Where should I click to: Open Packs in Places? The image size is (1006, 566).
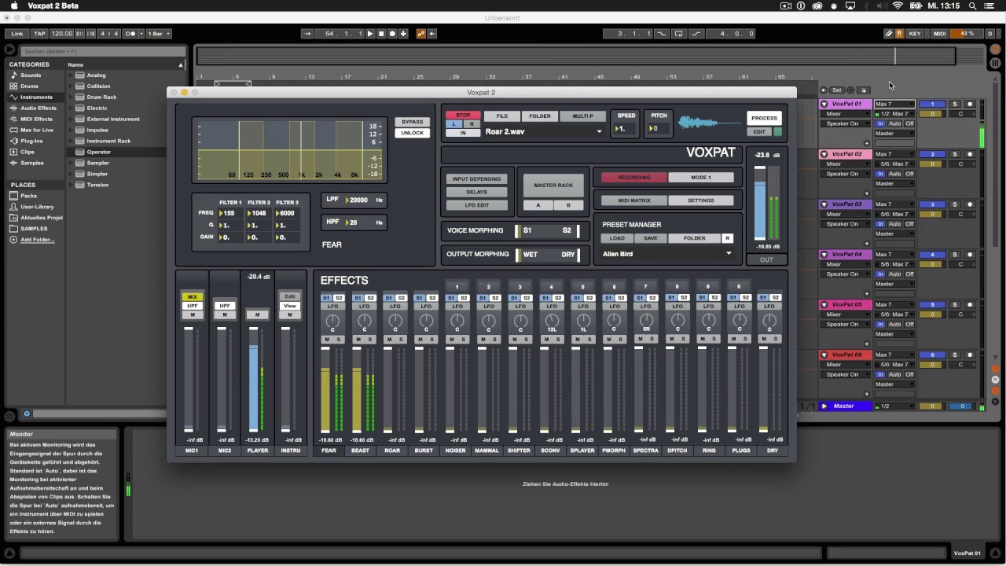[x=28, y=196]
